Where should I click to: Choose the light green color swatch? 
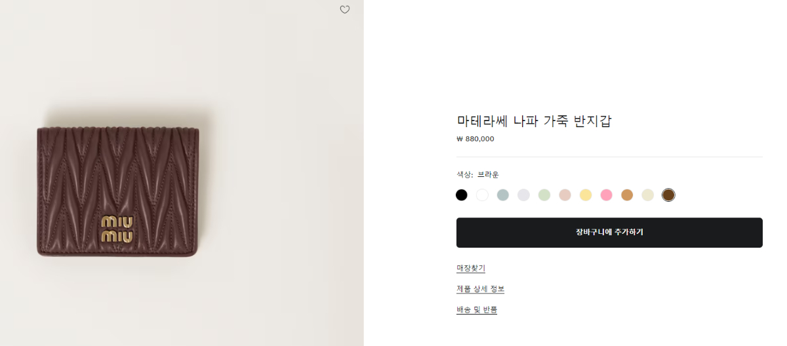544,195
